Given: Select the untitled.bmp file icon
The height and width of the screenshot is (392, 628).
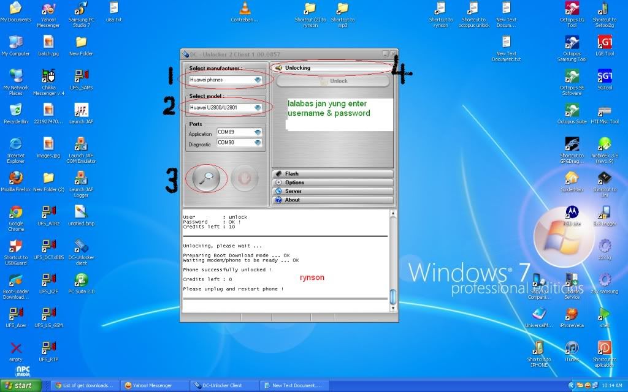Looking at the screenshot, I should pyautogui.click(x=82, y=216).
